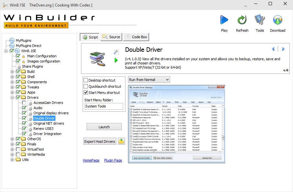
Task: Click the Renew USB3 script icon
Action: (30, 129)
